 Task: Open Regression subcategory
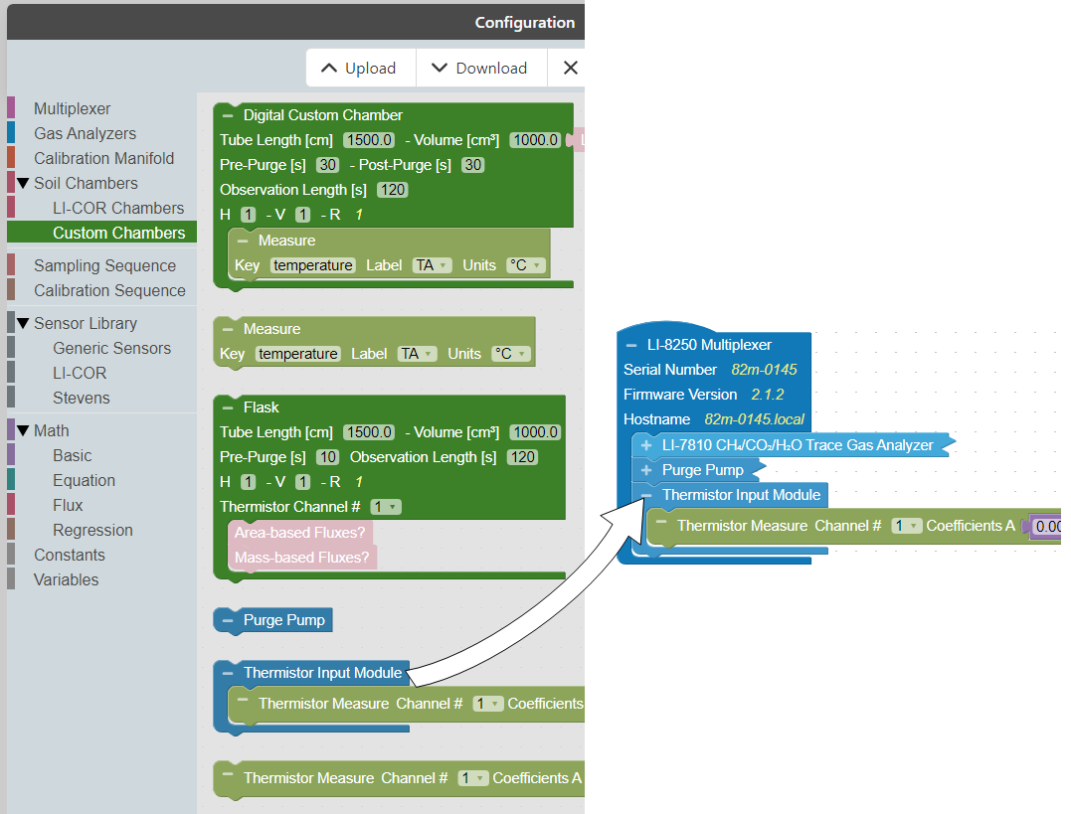pyautogui.click(x=92, y=531)
